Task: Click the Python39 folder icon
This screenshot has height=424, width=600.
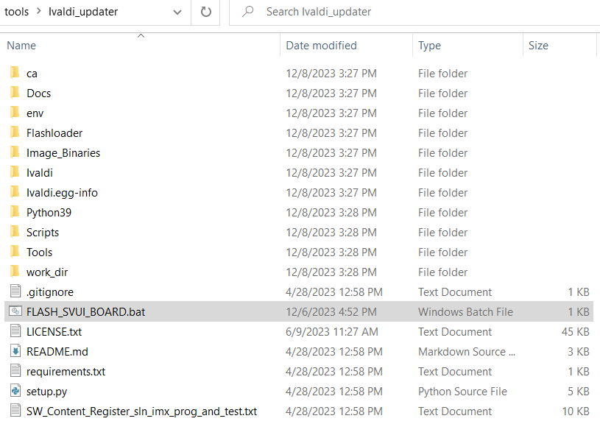Action: click(x=15, y=213)
